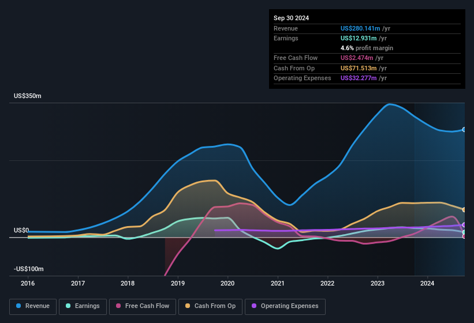Screen dimensions: 474x323
Task: Click the 4.6% profit margin text
Action: [367, 48]
